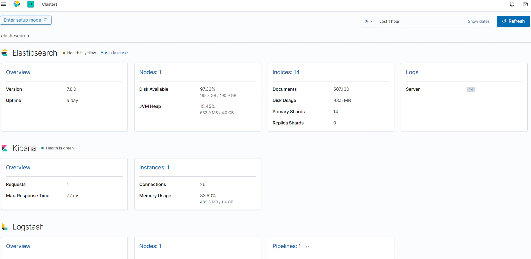Click the Last 1 hour time range
Viewport: 531px width, 259px height.
point(389,21)
